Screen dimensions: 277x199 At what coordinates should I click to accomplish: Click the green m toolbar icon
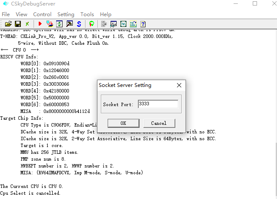coord(123,24)
